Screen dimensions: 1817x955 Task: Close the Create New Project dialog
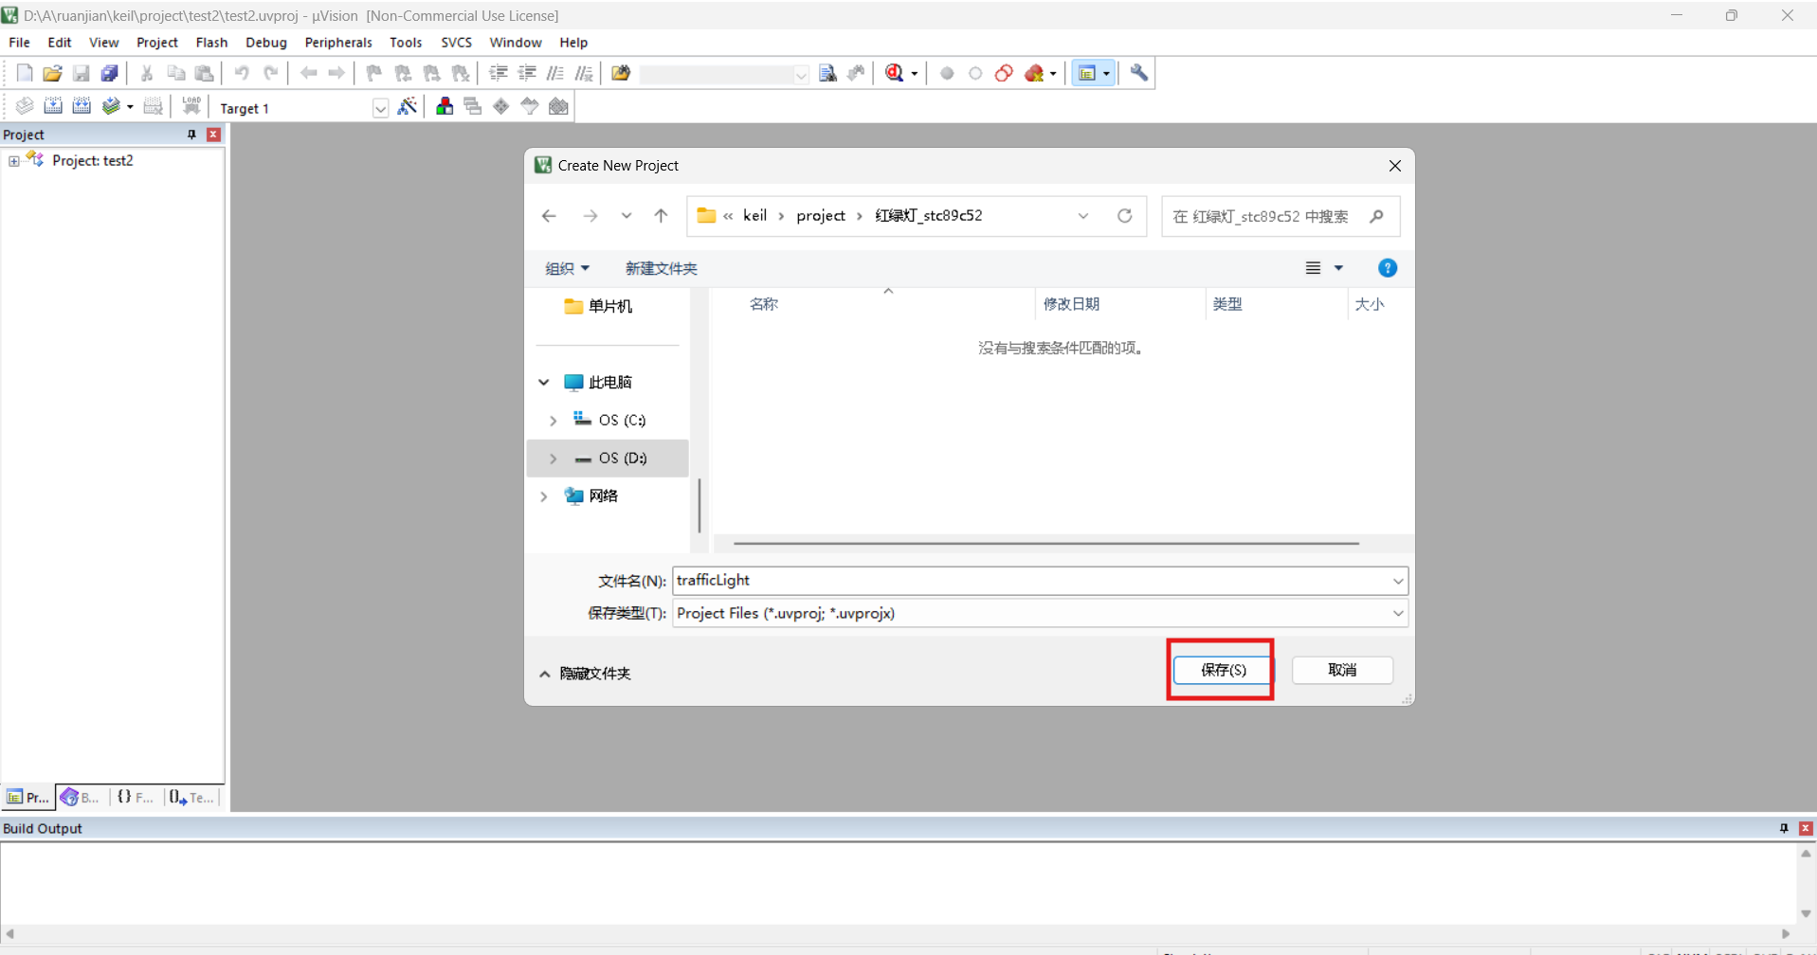1394,166
